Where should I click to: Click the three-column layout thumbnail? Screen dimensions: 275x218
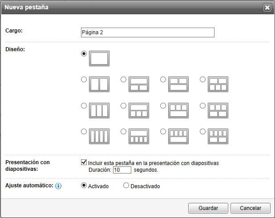pyautogui.click(x=99, y=110)
